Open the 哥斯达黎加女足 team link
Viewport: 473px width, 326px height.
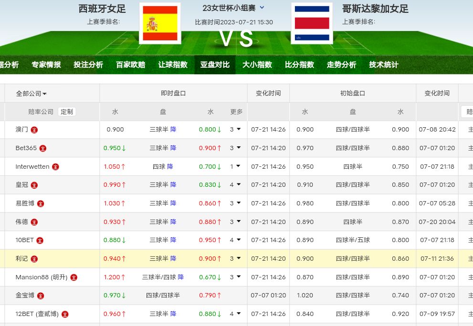tap(375, 9)
